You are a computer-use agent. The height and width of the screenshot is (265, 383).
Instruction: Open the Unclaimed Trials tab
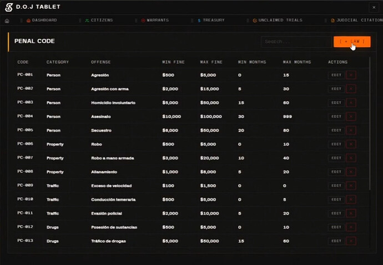coord(278,21)
